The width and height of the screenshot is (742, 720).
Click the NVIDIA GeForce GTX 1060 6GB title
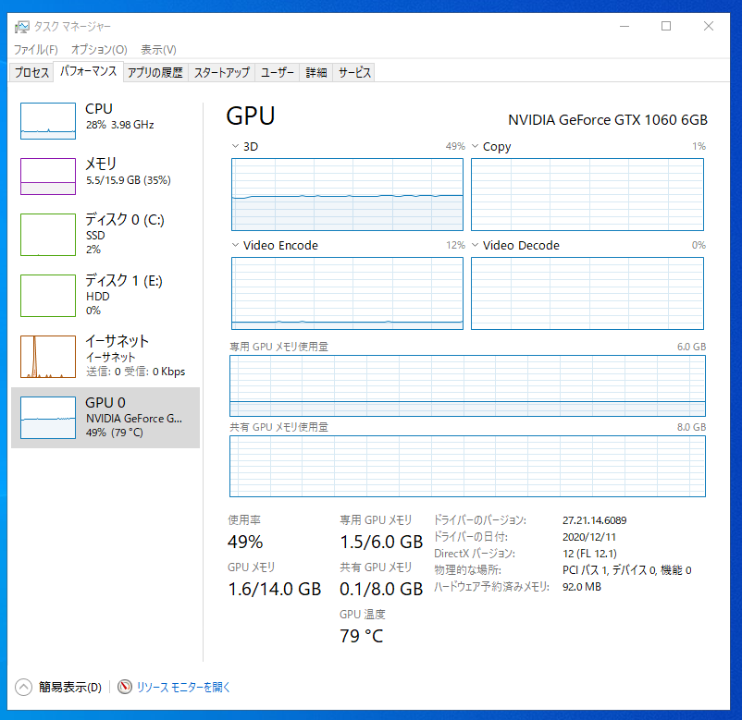pos(608,120)
